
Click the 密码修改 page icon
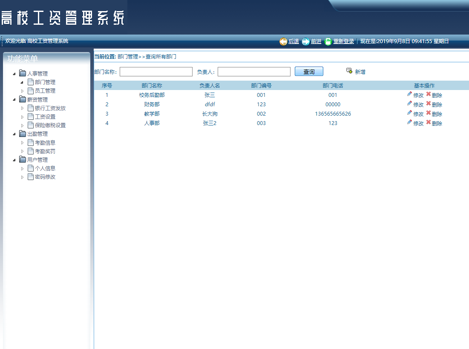31,177
